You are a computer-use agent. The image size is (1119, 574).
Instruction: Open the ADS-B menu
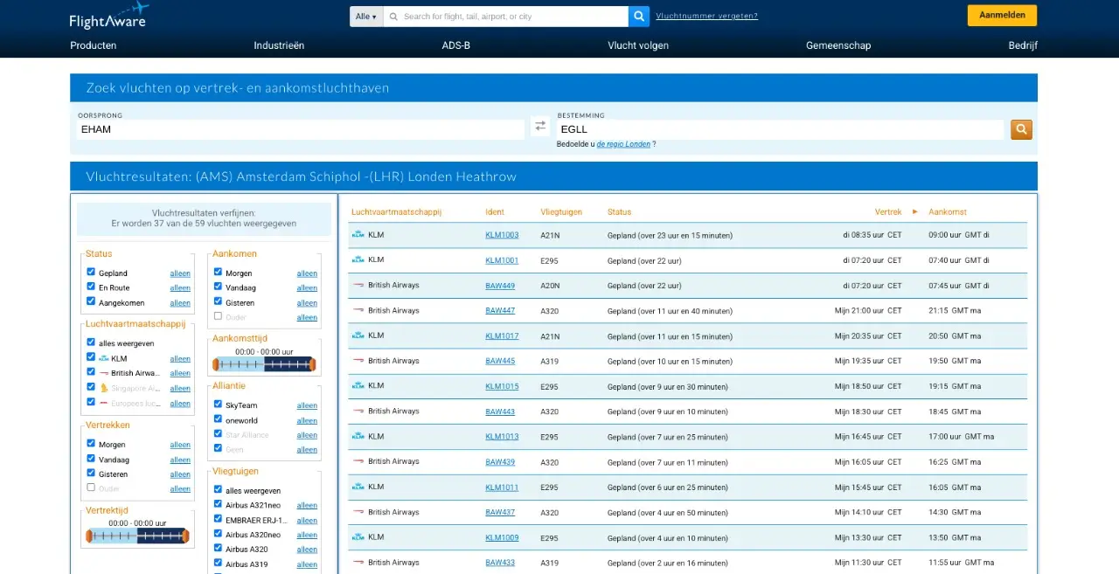pos(456,45)
